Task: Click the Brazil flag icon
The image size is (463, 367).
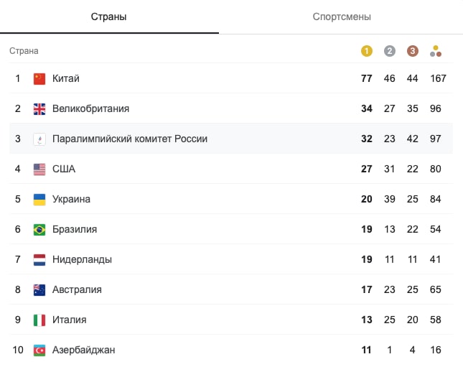Action: point(39,230)
